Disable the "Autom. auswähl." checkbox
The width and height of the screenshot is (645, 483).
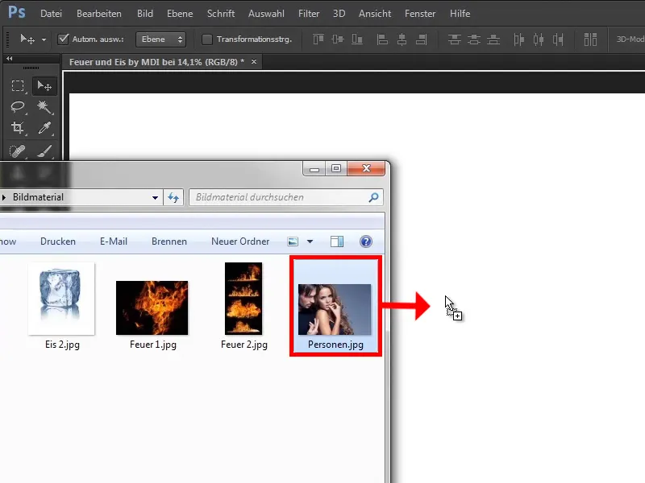tap(63, 38)
